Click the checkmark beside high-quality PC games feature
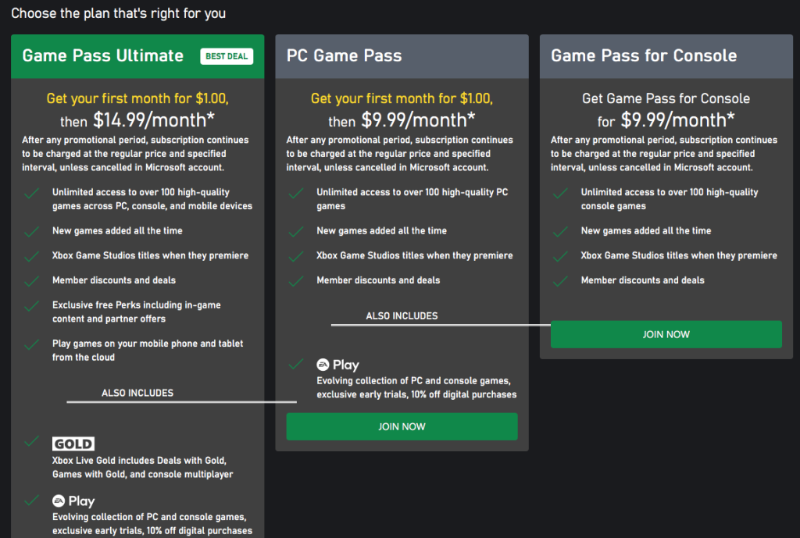Viewport: 800px width, 538px height. pos(296,193)
